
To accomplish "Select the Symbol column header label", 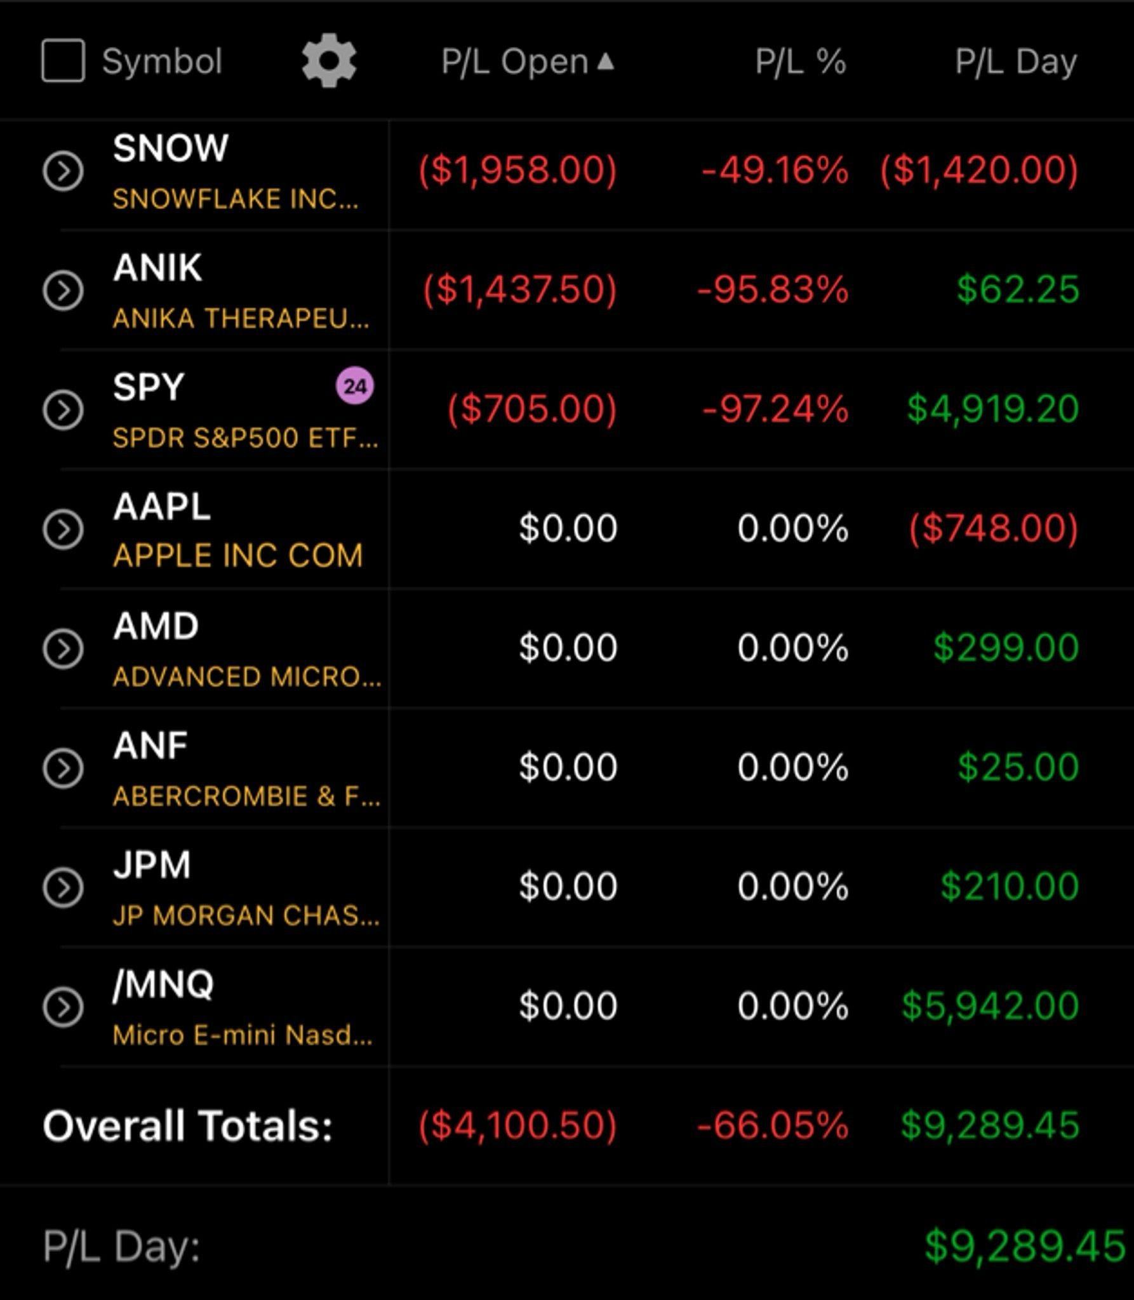I will click(x=162, y=62).
